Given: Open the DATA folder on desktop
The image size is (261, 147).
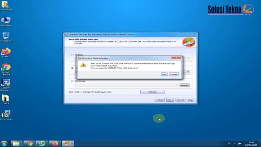Looking at the screenshot, I should 5,100.
